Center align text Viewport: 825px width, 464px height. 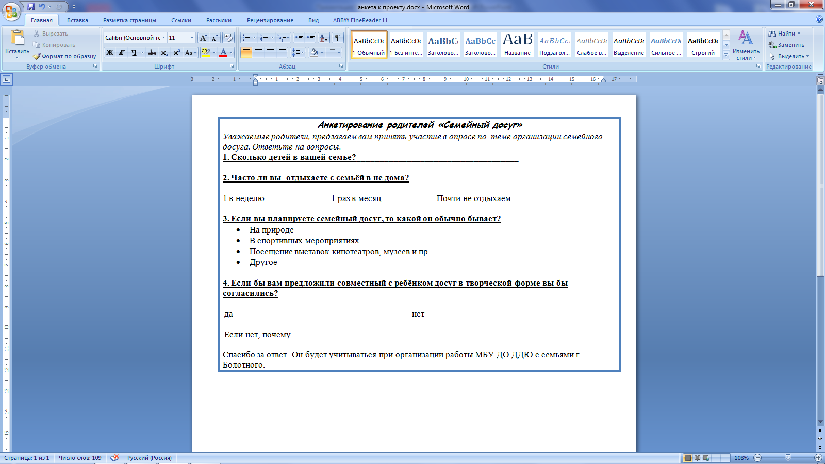pyautogui.click(x=258, y=53)
